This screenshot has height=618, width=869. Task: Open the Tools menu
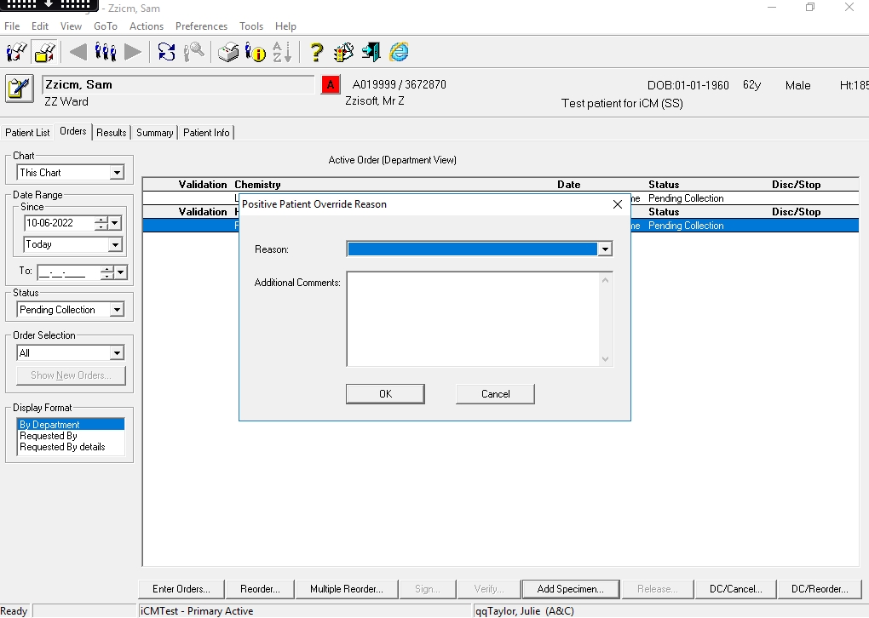click(251, 26)
